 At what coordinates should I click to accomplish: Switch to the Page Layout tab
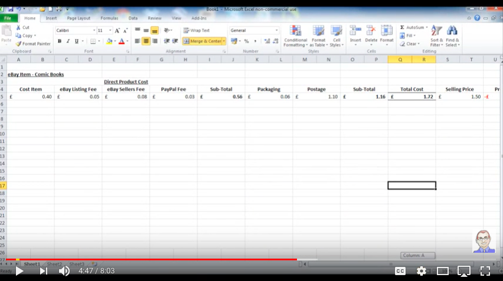coord(79,18)
